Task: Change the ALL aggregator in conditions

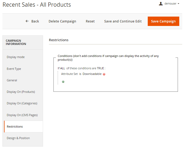Action: (63, 68)
